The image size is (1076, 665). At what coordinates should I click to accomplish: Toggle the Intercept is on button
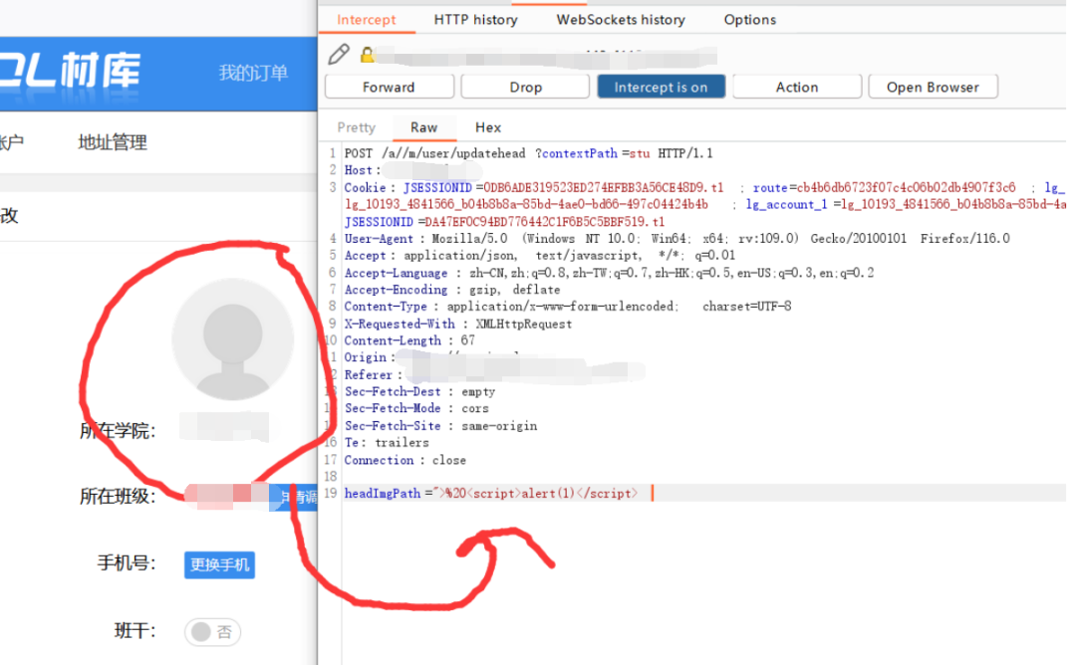tap(661, 87)
